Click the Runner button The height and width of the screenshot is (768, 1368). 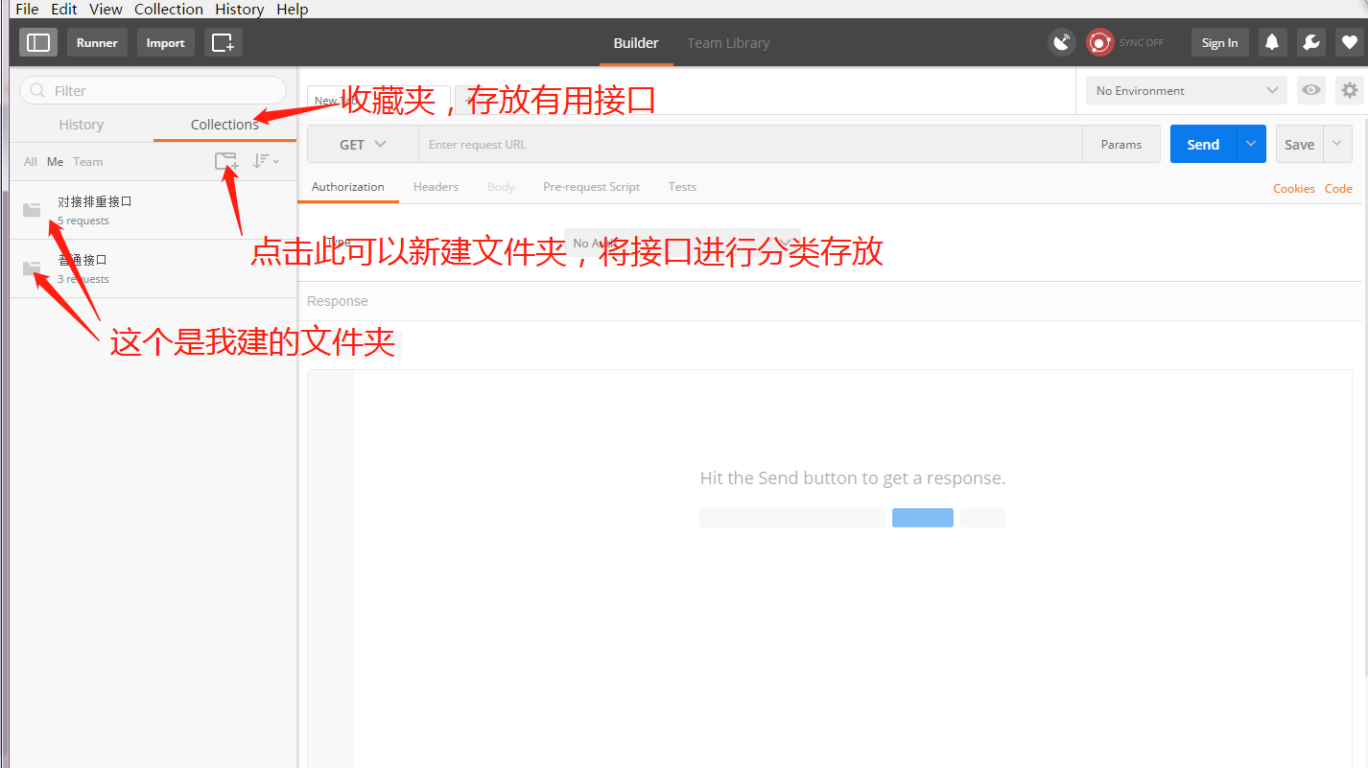97,42
